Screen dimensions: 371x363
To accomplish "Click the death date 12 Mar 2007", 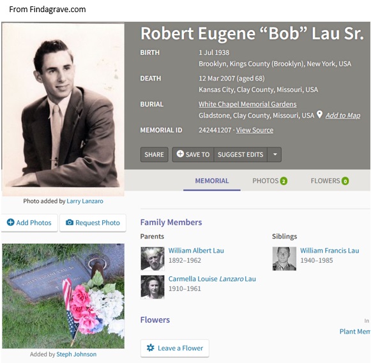I will point(216,78).
